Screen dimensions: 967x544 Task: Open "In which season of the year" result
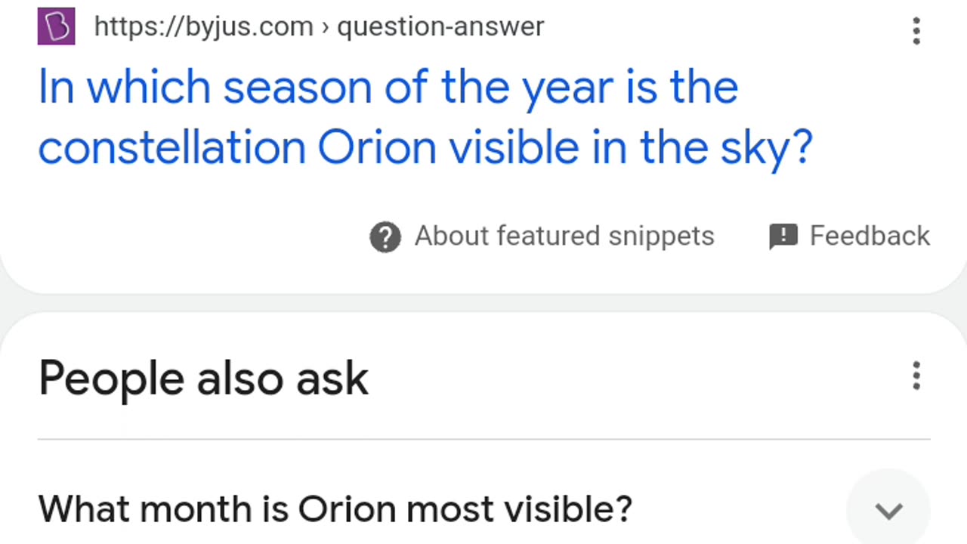click(x=425, y=116)
